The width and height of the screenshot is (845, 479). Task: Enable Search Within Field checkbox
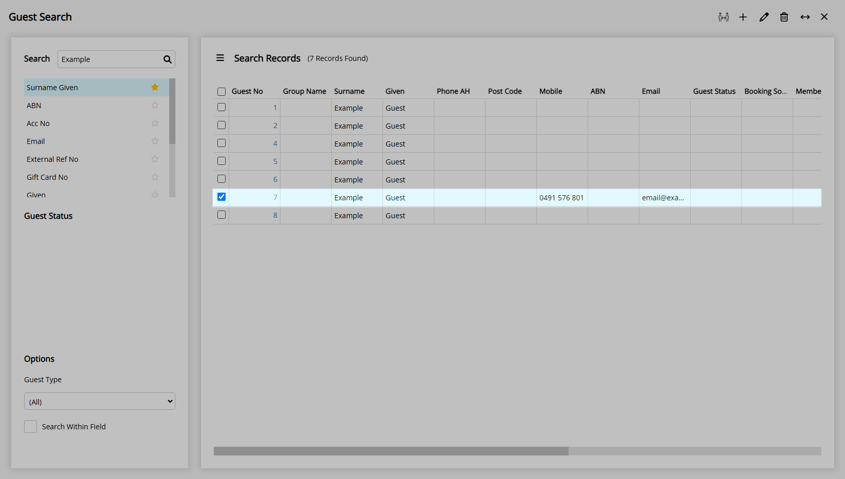pos(30,426)
